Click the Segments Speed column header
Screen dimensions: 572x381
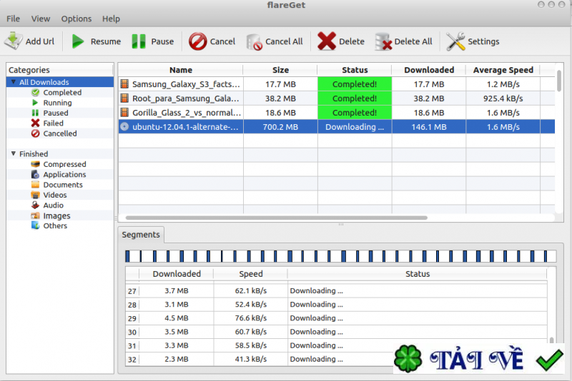(251, 274)
